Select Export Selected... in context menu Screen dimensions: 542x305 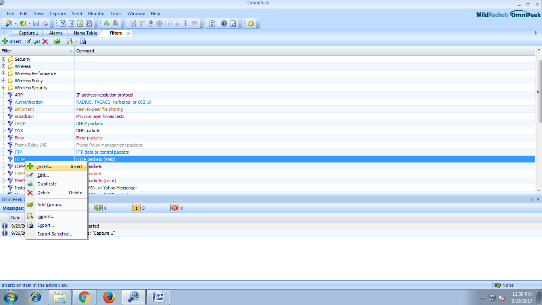(x=54, y=234)
